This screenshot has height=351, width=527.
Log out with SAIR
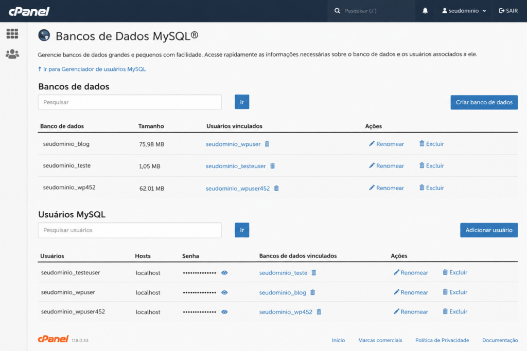click(x=508, y=11)
